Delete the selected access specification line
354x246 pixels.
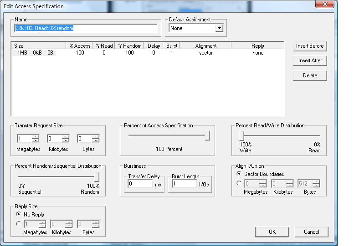310,75
